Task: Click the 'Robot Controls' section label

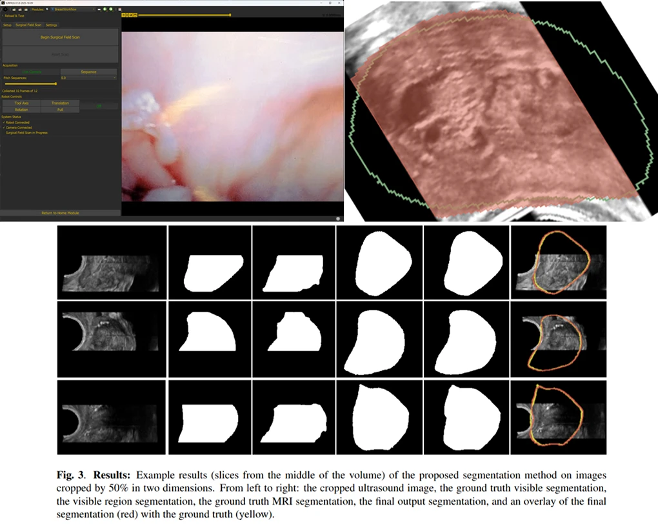Action: coord(12,97)
